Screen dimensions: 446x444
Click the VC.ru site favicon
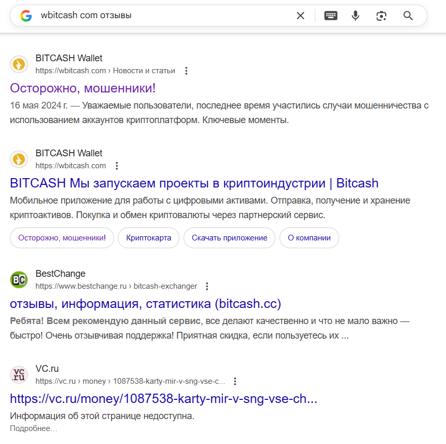click(19, 374)
